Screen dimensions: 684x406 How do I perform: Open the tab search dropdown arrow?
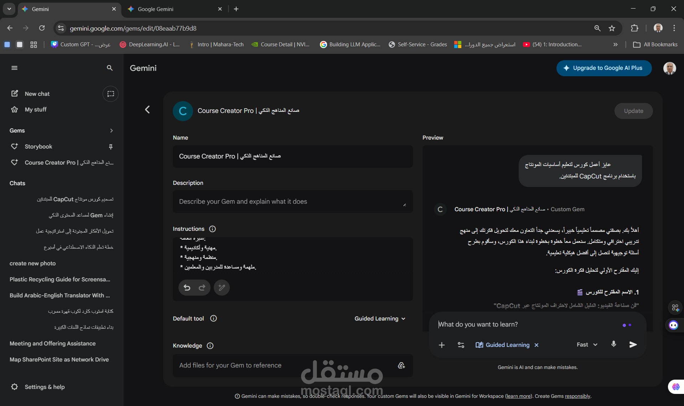coord(9,9)
